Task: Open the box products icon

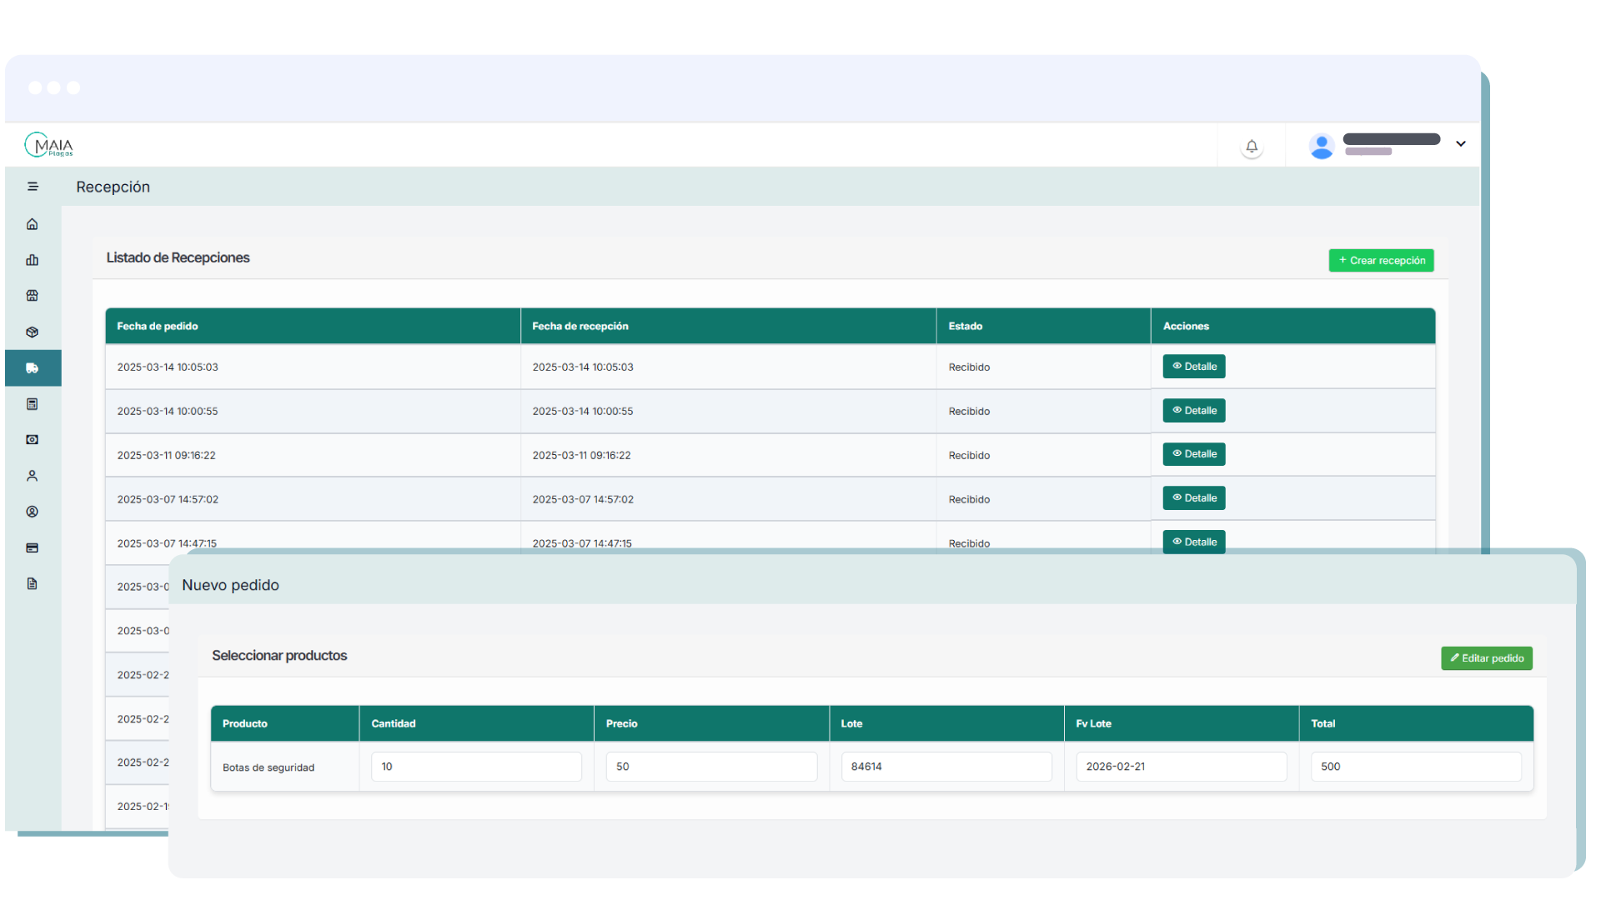Action: point(33,332)
